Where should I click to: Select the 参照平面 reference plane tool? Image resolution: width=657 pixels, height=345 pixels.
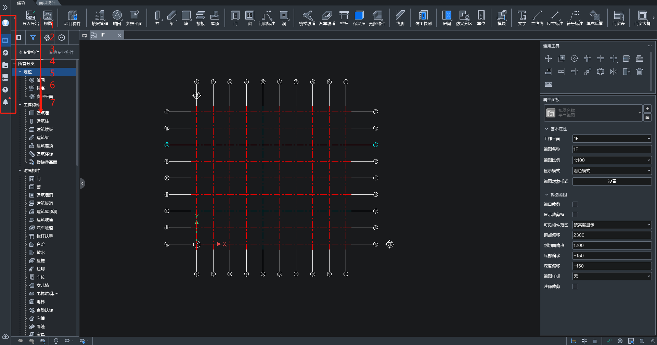tap(134, 18)
